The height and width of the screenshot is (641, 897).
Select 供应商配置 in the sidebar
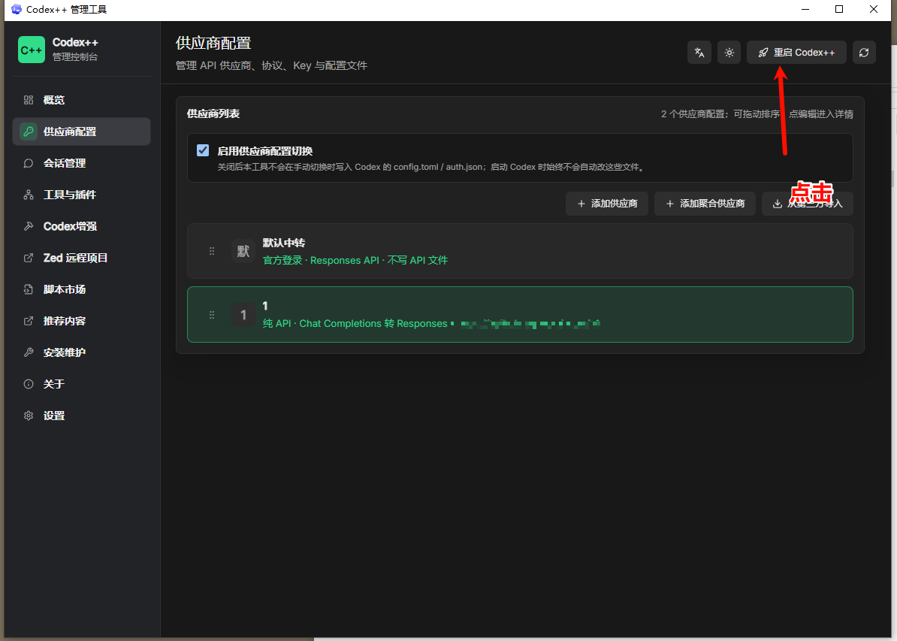tap(81, 132)
